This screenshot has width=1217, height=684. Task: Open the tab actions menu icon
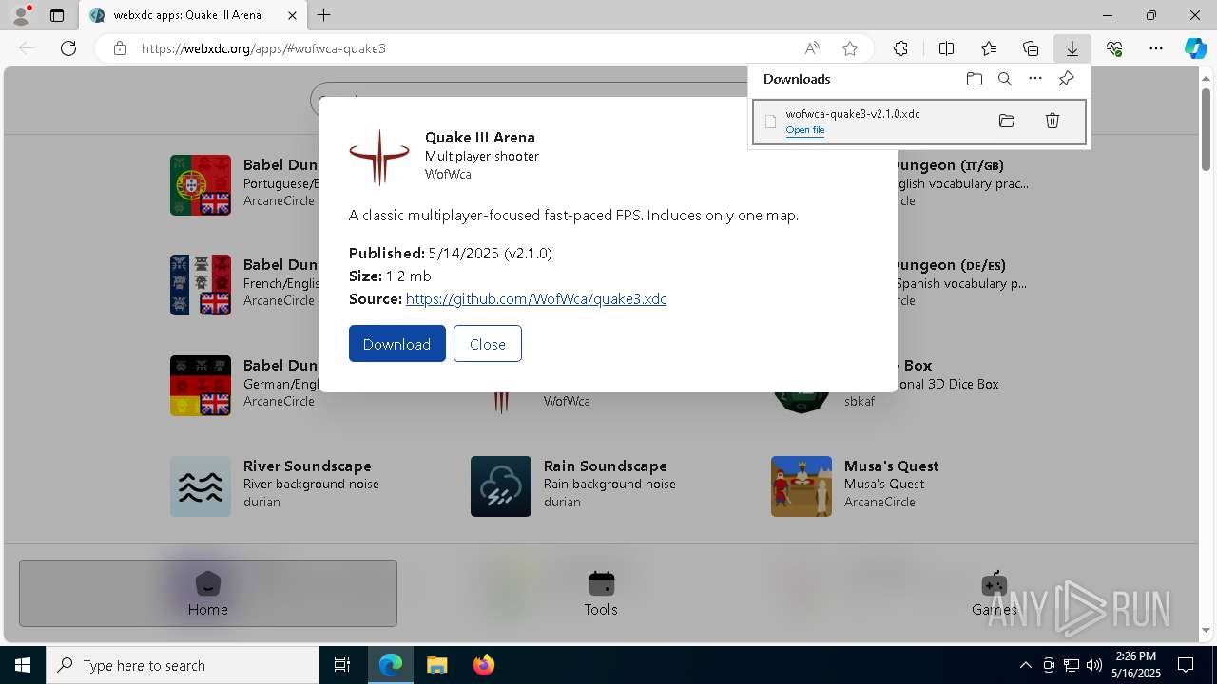[57, 15]
